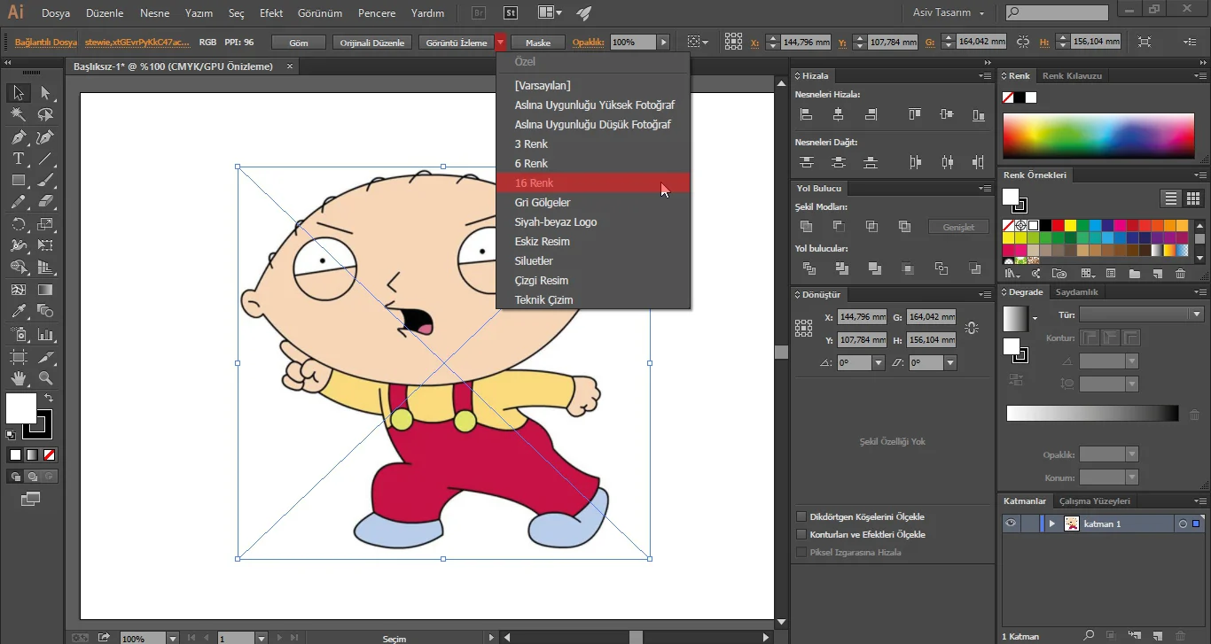Select the red swatch in Renk Örnekleri
Viewport: 1211px width, 644px height.
click(1058, 226)
